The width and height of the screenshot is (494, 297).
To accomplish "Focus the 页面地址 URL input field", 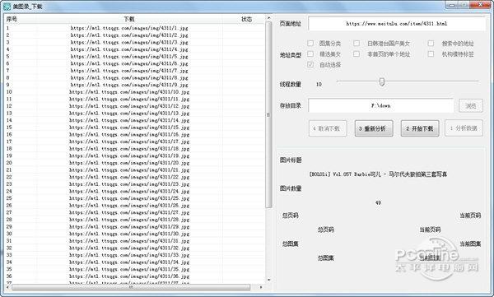I will tap(396, 24).
